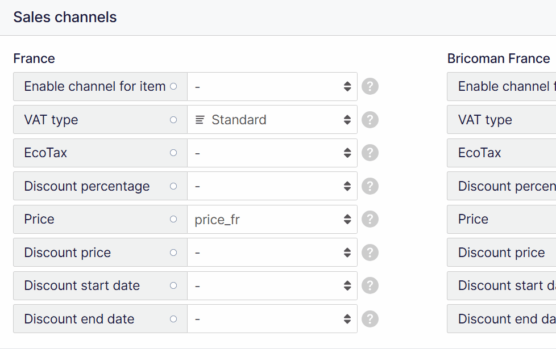
Task: Click help icon for Discount end date
Action: click(x=370, y=319)
